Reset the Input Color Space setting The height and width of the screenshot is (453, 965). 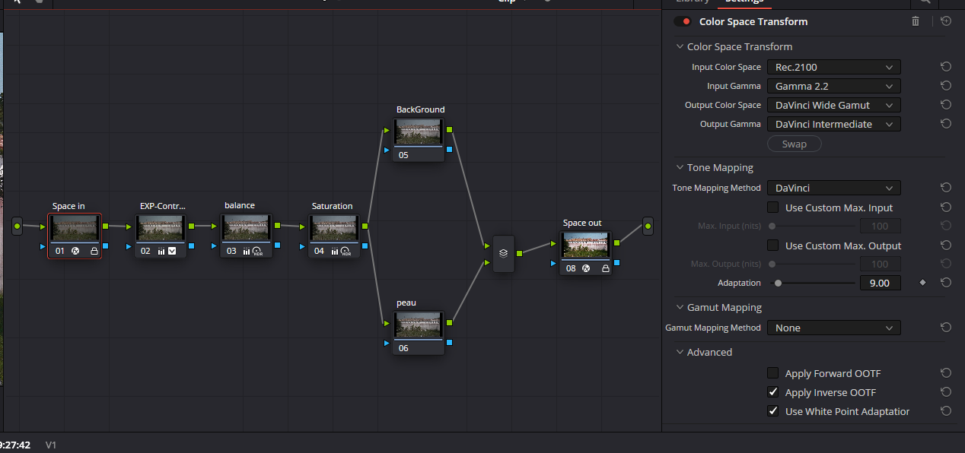click(x=945, y=67)
